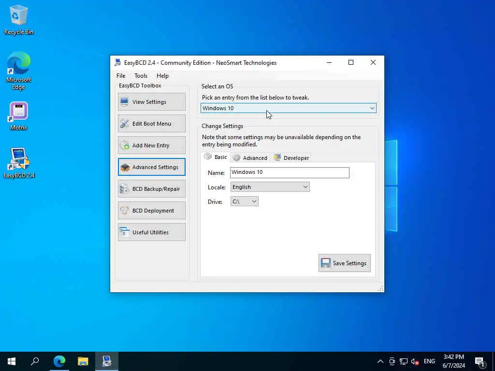The width and height of the screenshot is (495, 371).
Task: Click the Save Settings button
Action: [x=344, y=263]
